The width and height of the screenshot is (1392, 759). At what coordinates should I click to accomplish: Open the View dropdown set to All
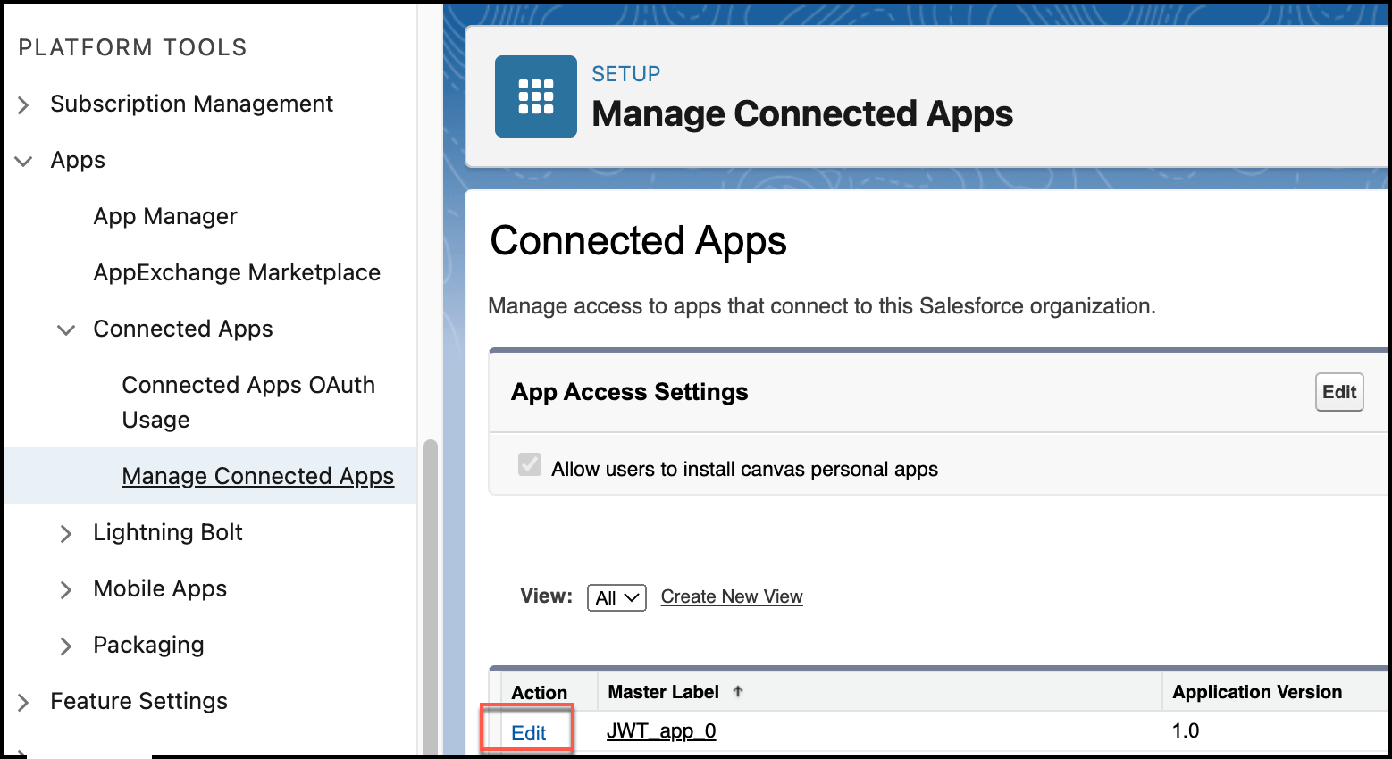click(616, 597)
